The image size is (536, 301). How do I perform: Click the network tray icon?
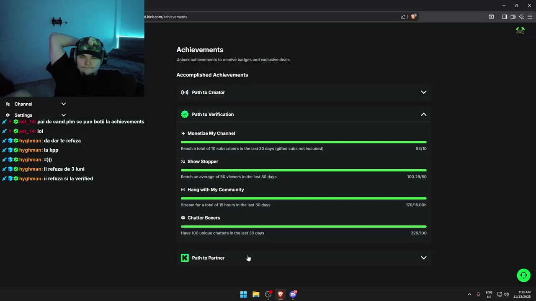(x=500, y=294)
